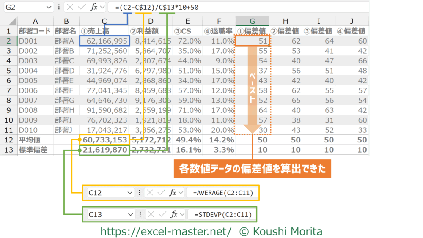
Task: Click the cancel X icon beside the G2 name box
Action: [x=71, y=8]
